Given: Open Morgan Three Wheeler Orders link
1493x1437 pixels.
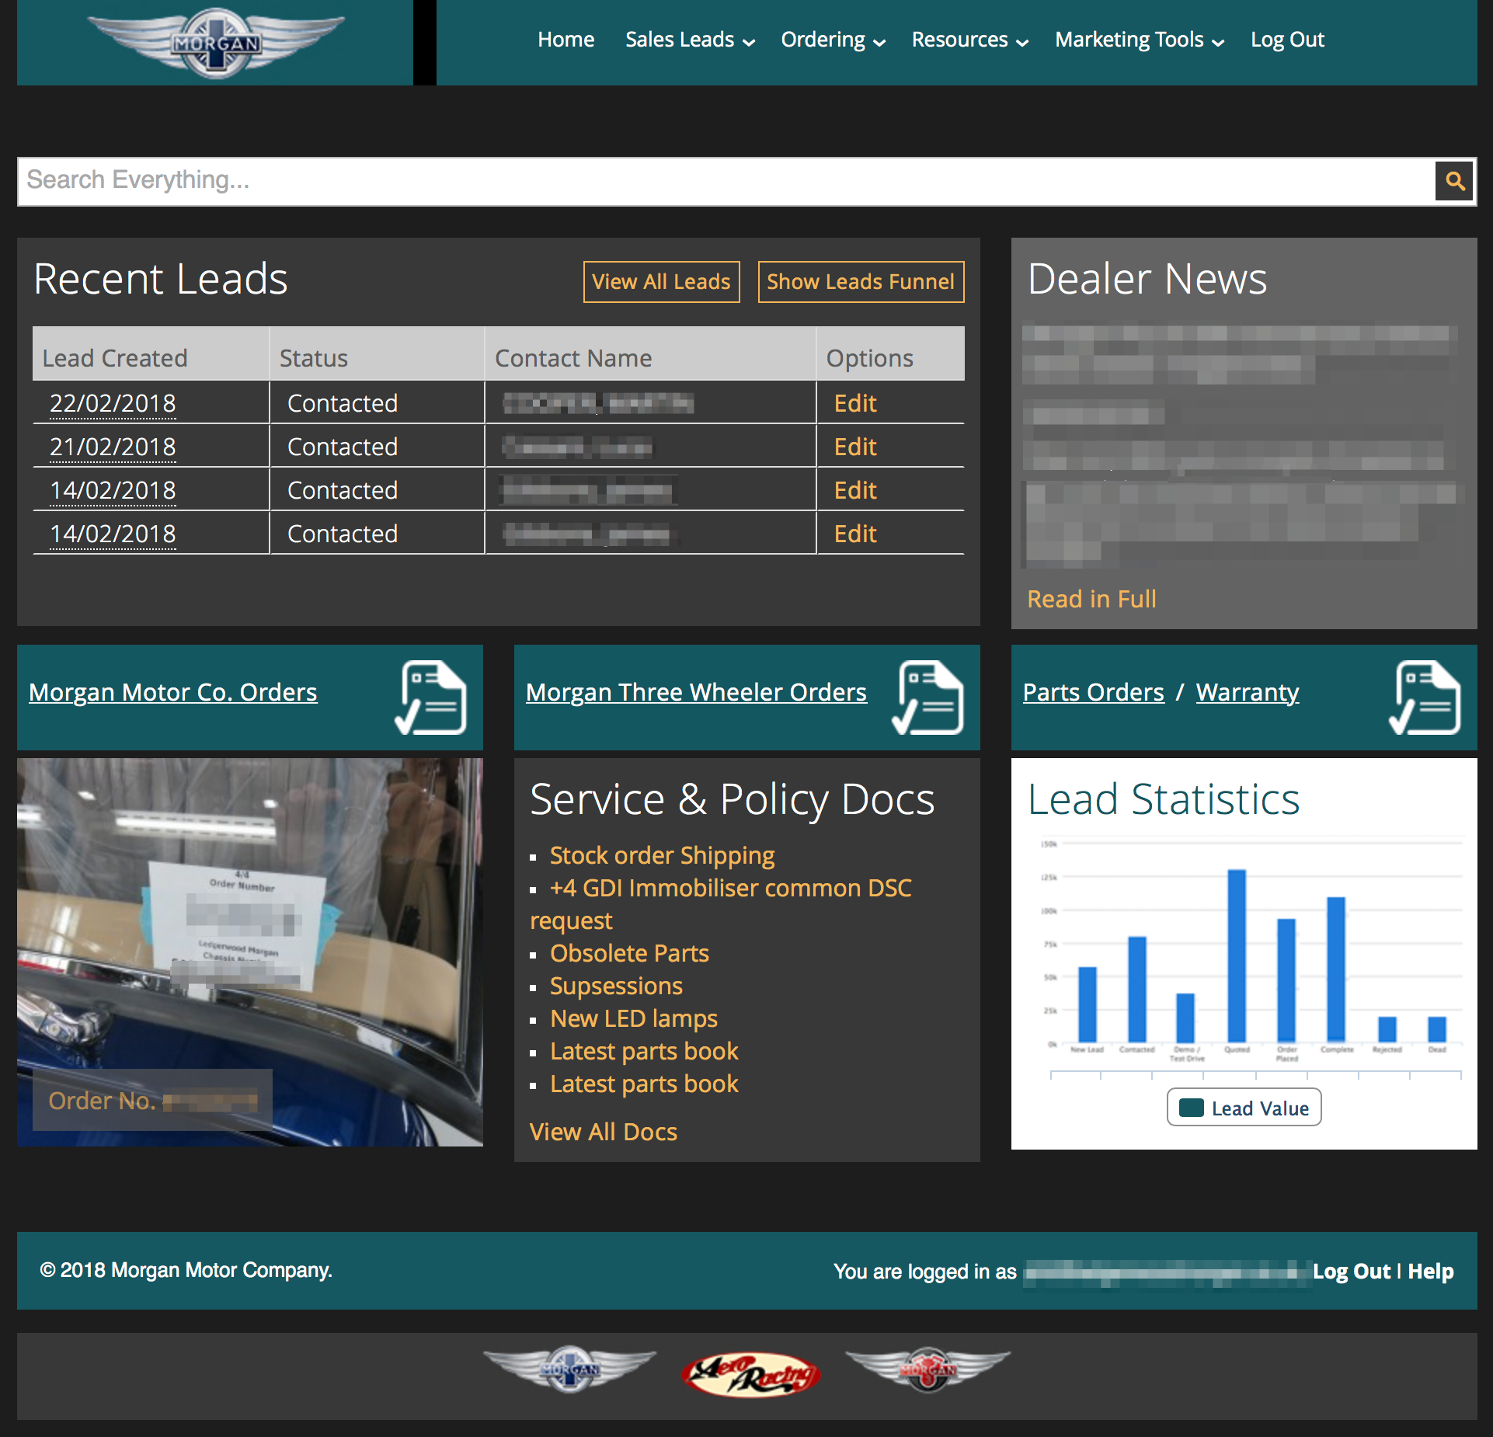Looking at the screenshot, I should click(696, 692).
